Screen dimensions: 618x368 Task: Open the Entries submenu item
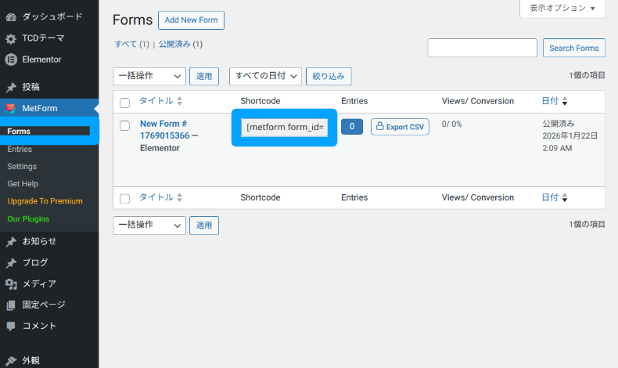20,149
